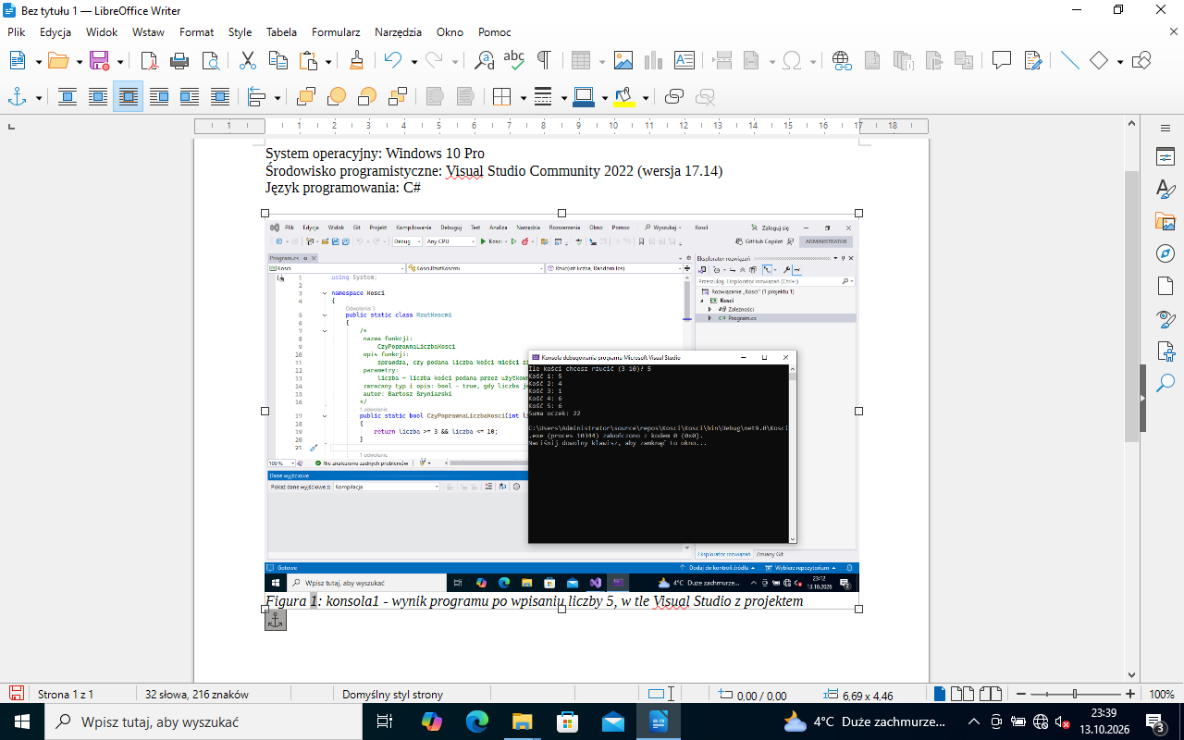
Task: Enable Parallel wrap for the image
Action: (98, 96)
